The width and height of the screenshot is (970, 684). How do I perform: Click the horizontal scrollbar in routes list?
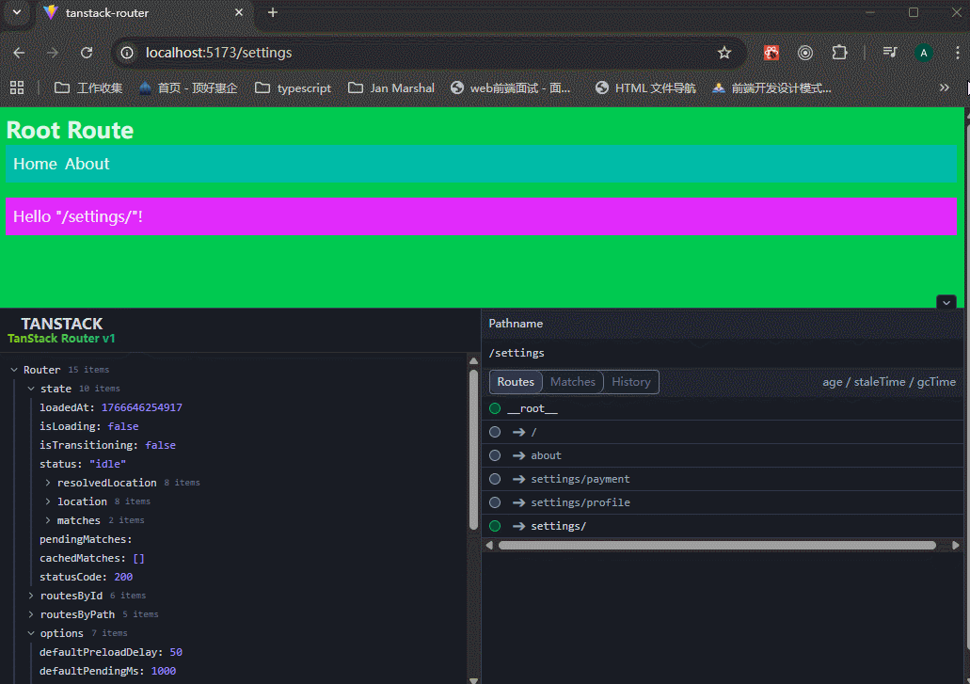tap(715, 545)
